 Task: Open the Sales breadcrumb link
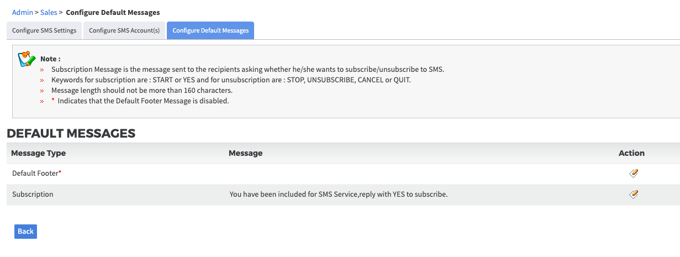tap(49, 12)
